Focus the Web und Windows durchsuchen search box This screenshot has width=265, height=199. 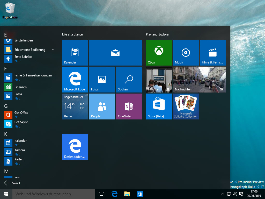(54, 194)
